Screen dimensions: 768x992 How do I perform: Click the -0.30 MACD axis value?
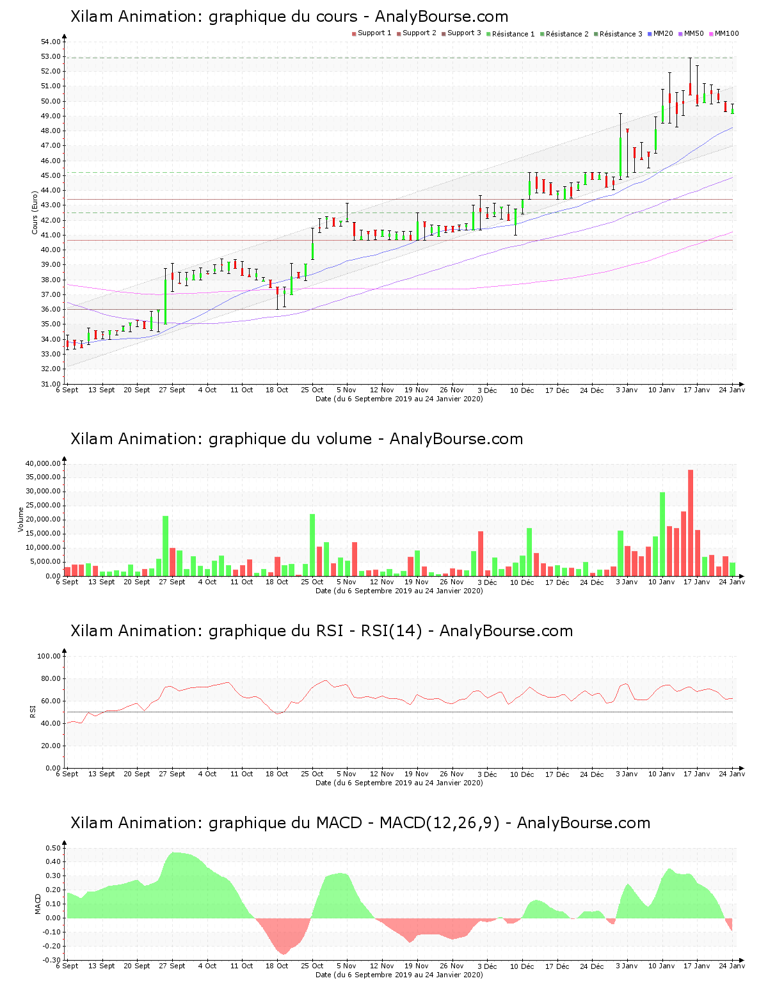tap(52, 960)
